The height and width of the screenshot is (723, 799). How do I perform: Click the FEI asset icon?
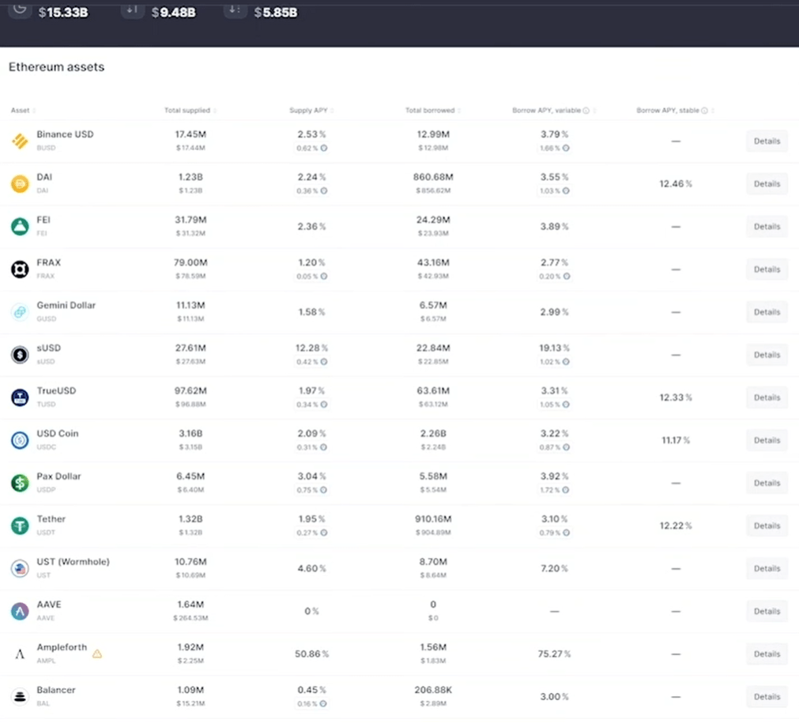20,227
